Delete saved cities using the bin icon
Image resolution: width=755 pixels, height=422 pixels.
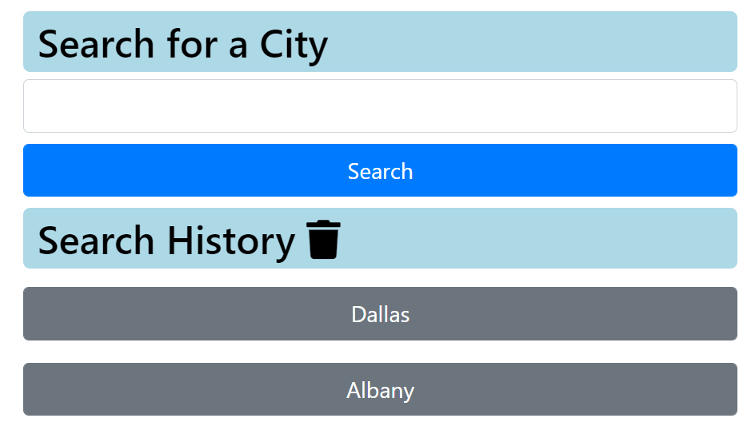(x=323, y=240)
